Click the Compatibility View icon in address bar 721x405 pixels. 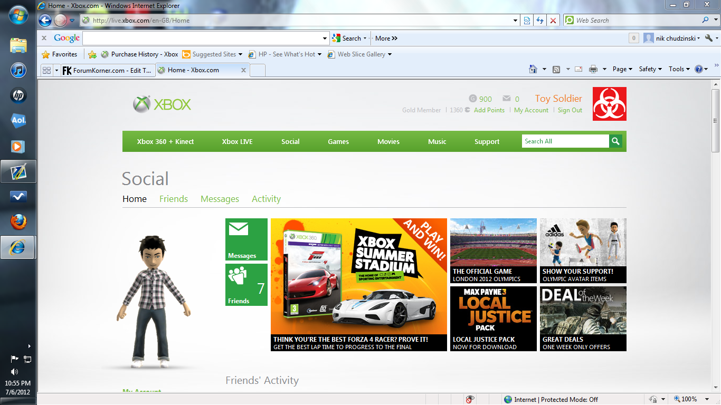527,21
